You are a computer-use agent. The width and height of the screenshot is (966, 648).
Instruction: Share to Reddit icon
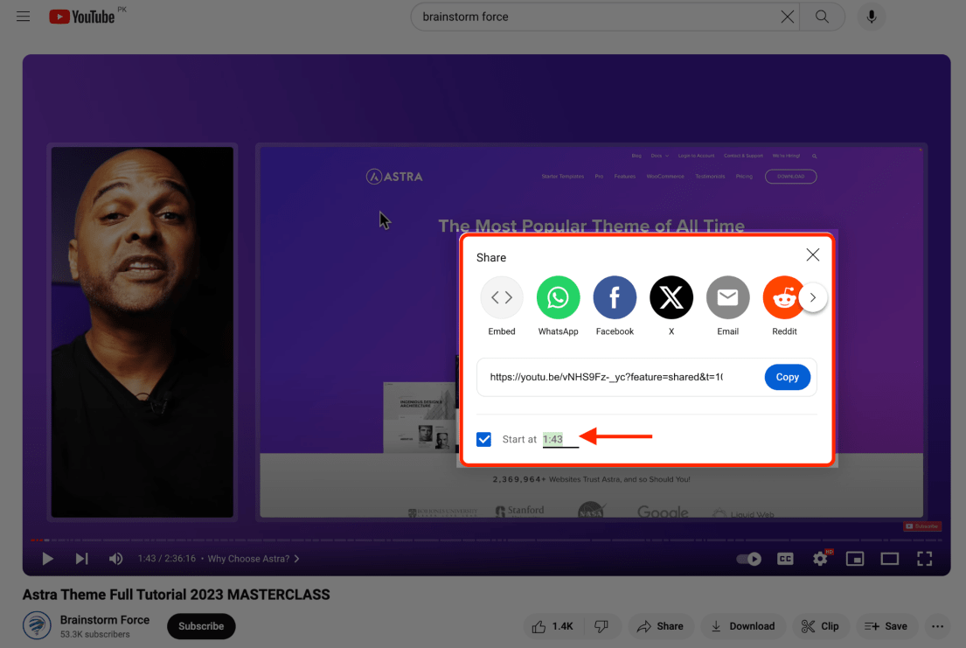click(x=783, y=298)
